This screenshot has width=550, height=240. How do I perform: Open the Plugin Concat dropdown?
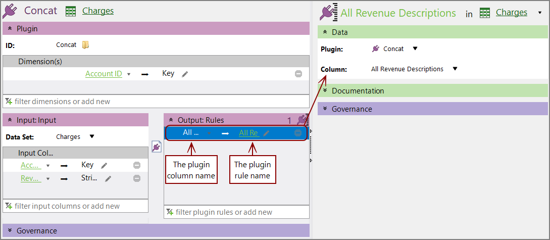[415, 49]
